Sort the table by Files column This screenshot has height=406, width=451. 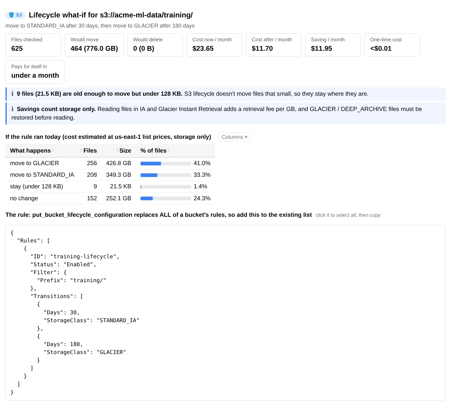89,151
